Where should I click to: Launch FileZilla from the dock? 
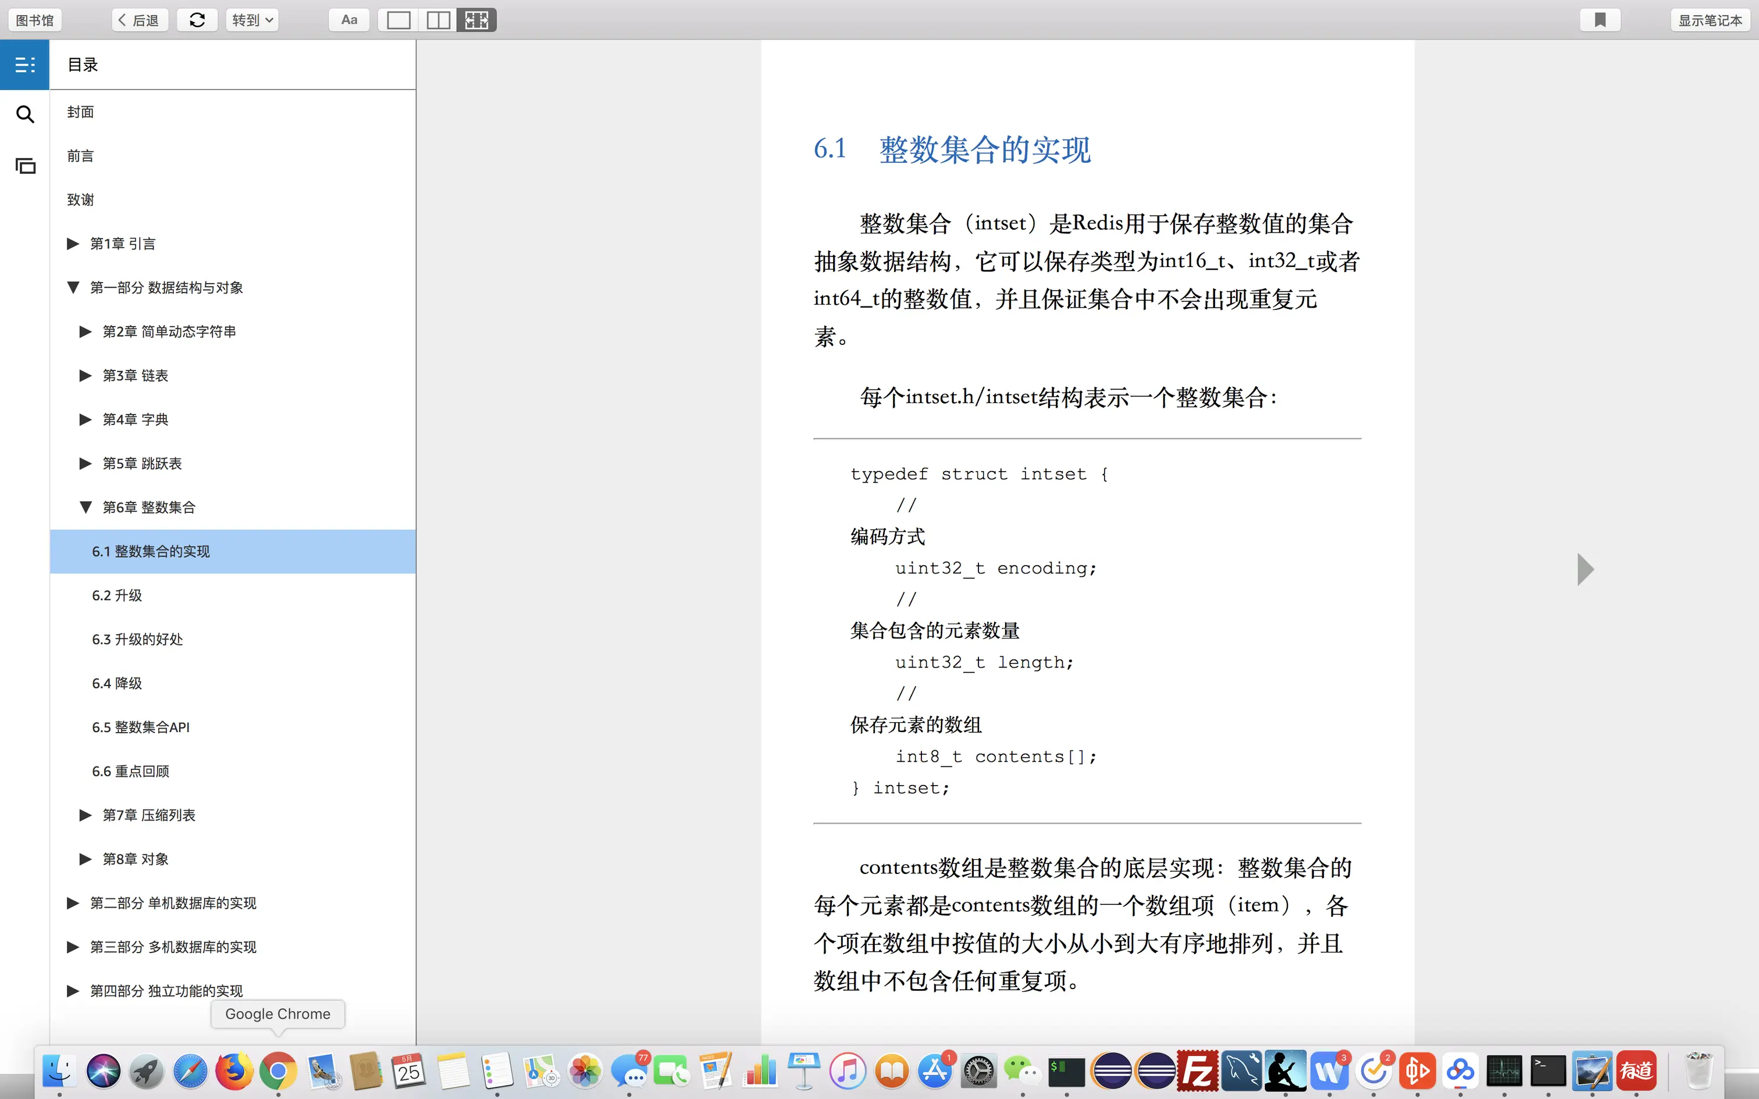point(1197,1071)
